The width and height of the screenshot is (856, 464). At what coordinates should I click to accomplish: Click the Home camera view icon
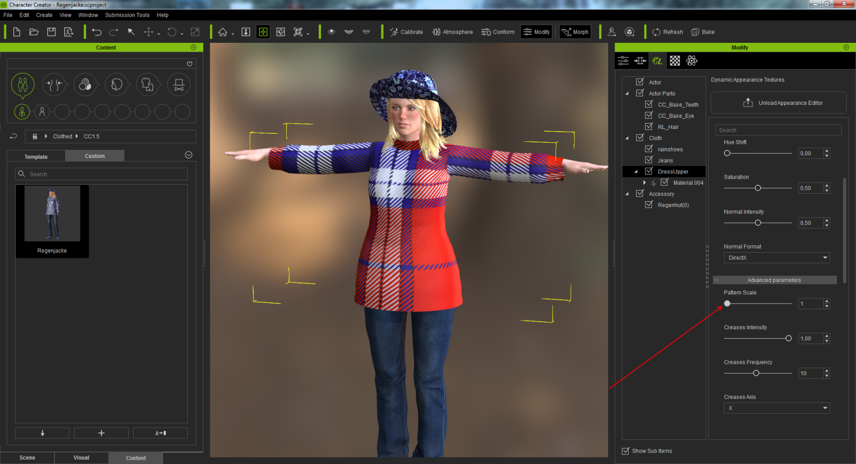tap(223, 32)
